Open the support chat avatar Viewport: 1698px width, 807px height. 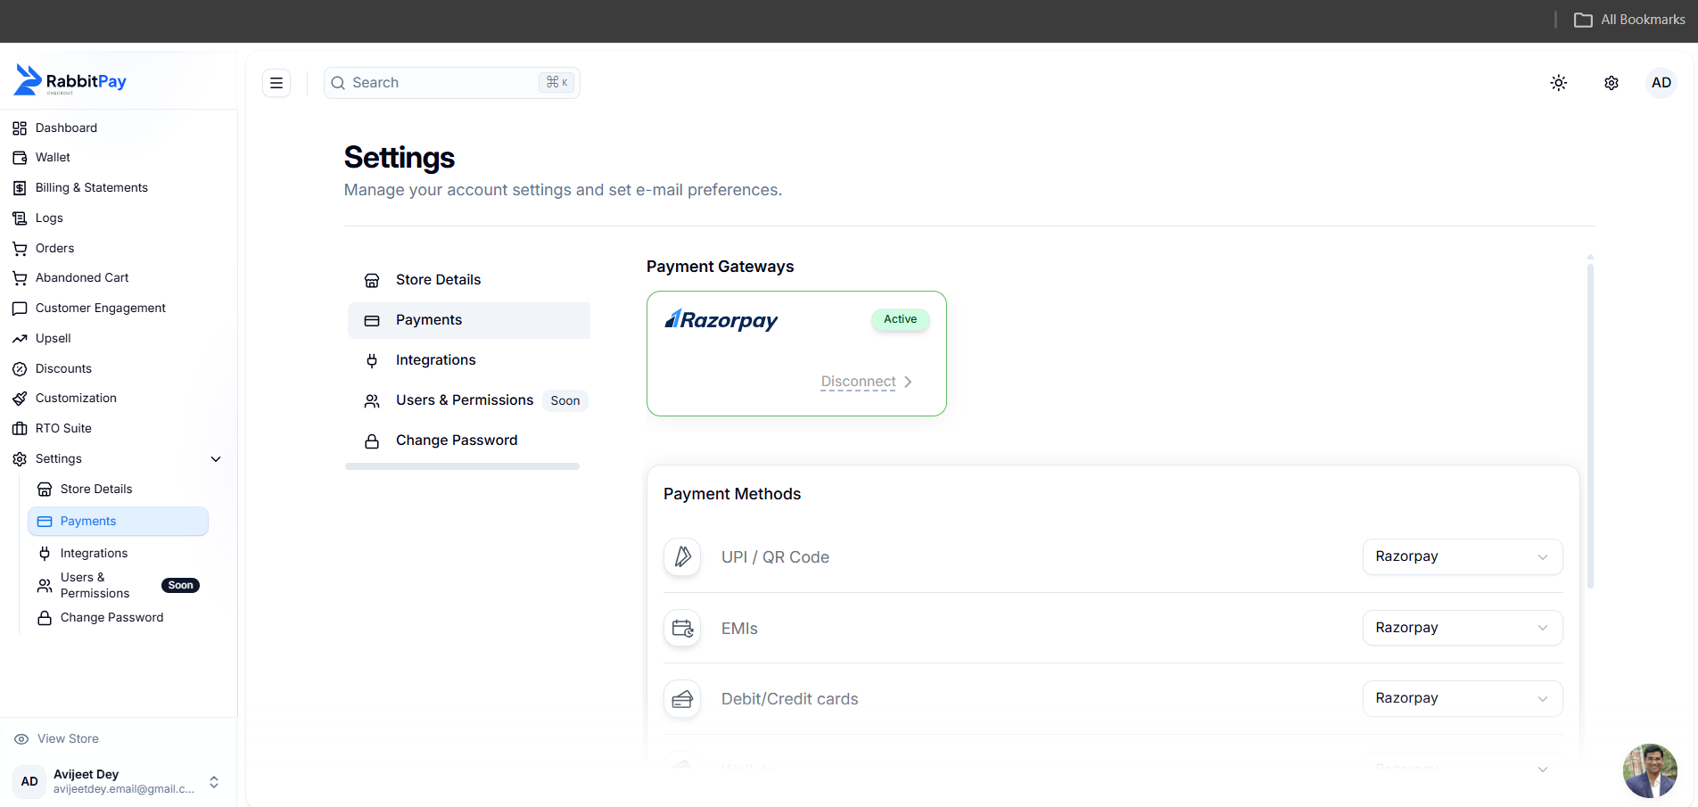point(1650,770)
